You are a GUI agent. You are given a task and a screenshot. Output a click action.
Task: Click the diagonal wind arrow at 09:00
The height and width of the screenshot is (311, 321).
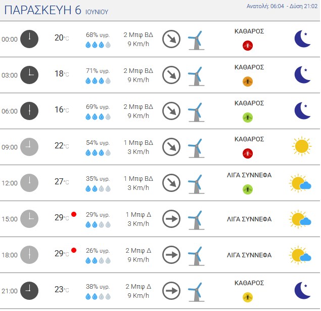171,147
